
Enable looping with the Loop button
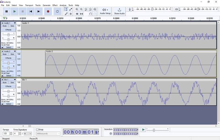[57, 11]
